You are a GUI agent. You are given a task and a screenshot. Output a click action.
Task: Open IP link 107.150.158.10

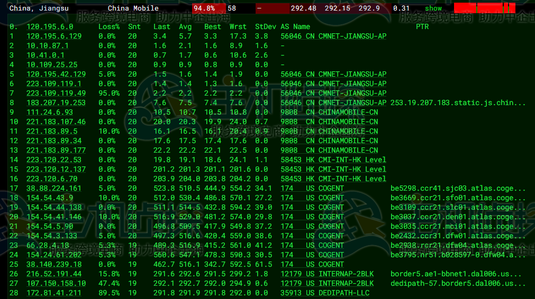coord(56,284)
